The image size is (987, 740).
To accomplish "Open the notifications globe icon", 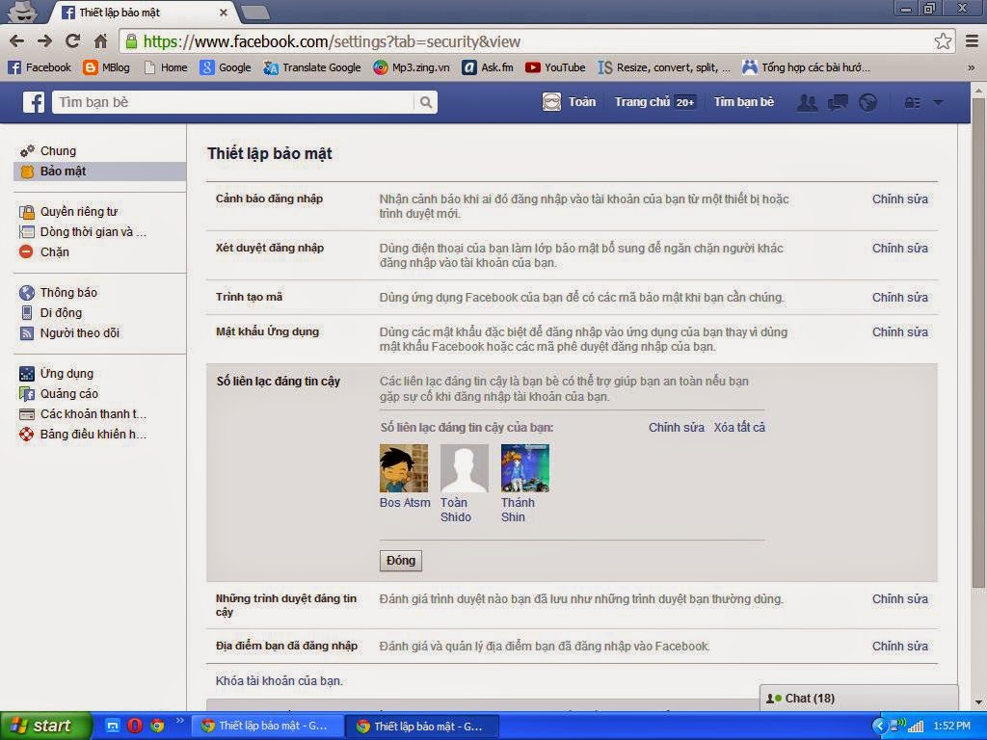I will click(x=868, y=102).
